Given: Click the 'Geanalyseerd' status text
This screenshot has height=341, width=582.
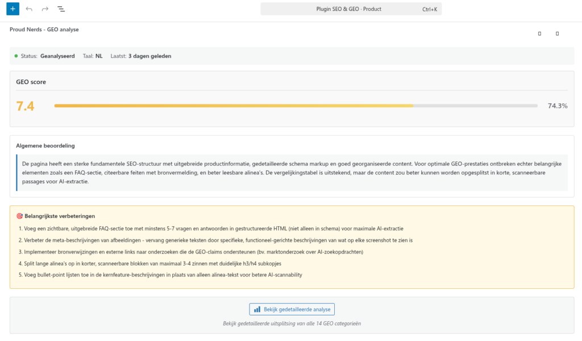Looking at the screenshot, I should (57, 56).
